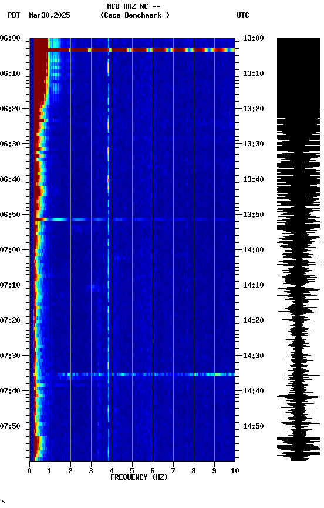Select the 07:00 PDT time label
This screenshot has height=508, width=324.
point(10,250)
